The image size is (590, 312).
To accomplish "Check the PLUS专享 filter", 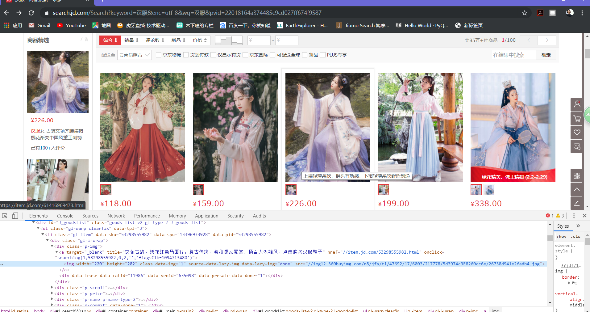I will 323,55.
